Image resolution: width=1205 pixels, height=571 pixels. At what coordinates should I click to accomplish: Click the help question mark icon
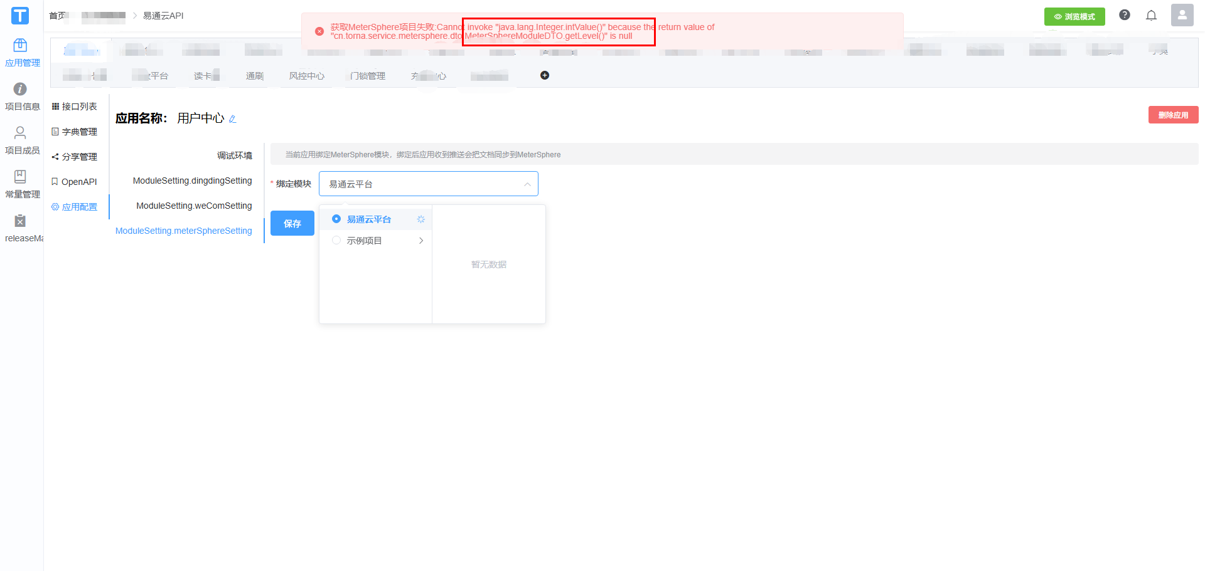coord(1125,15)
